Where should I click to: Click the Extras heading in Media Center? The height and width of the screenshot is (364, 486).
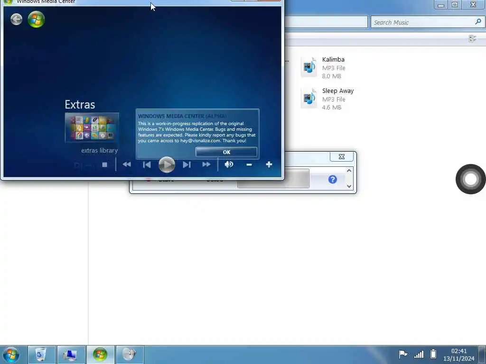(x=80, y=105)
